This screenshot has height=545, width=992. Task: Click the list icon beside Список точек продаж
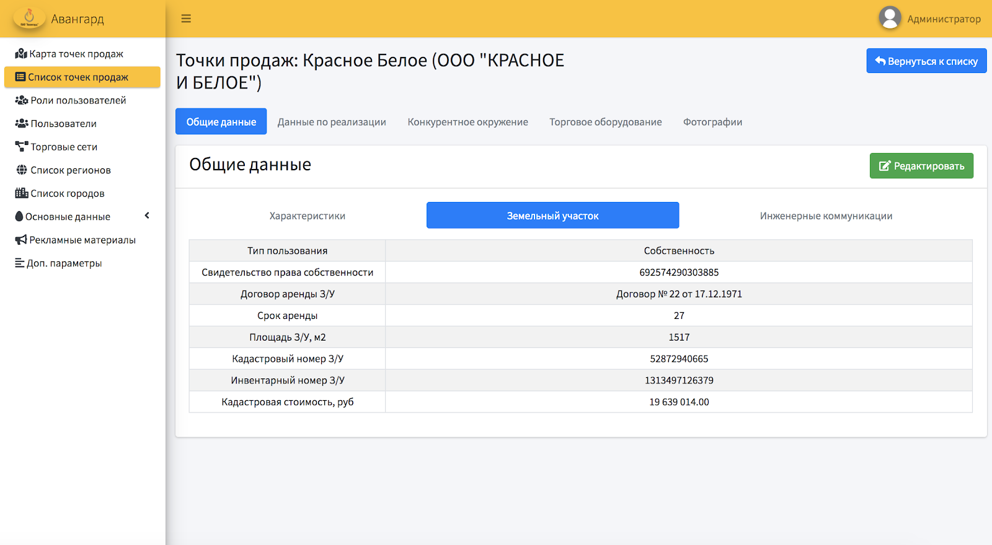click(x=20, y=77)
